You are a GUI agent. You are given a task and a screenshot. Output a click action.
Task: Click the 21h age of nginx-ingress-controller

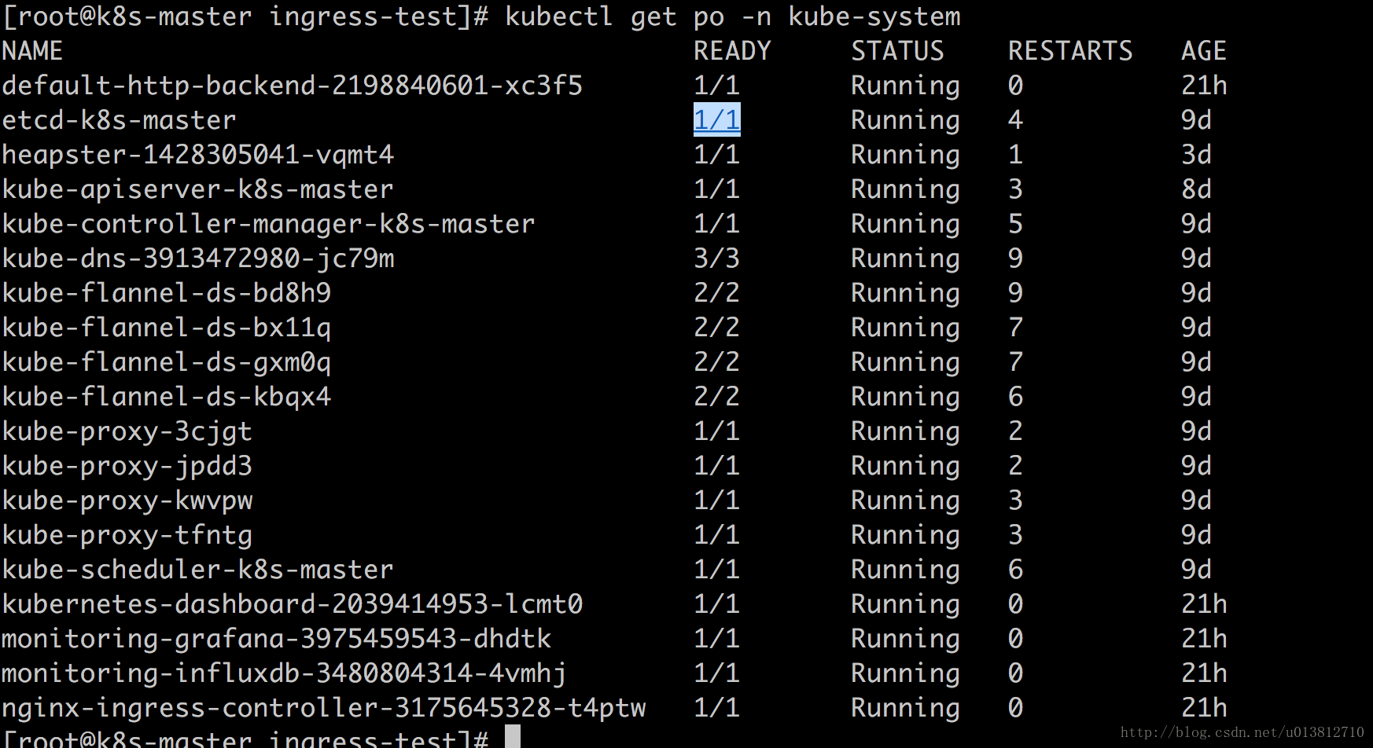click(1204, 708)
